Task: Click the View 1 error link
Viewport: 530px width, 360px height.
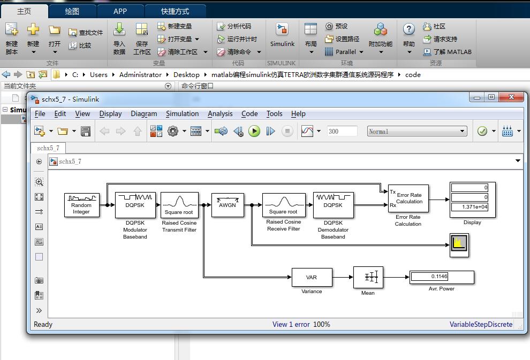Action: [x=291, y=325]
